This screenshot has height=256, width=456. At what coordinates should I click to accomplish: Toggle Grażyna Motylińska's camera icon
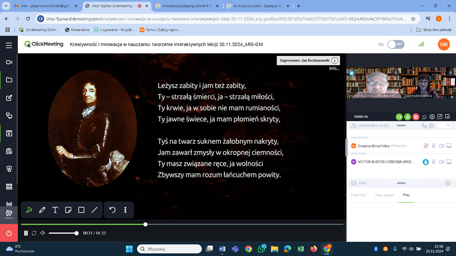point(442,146)
